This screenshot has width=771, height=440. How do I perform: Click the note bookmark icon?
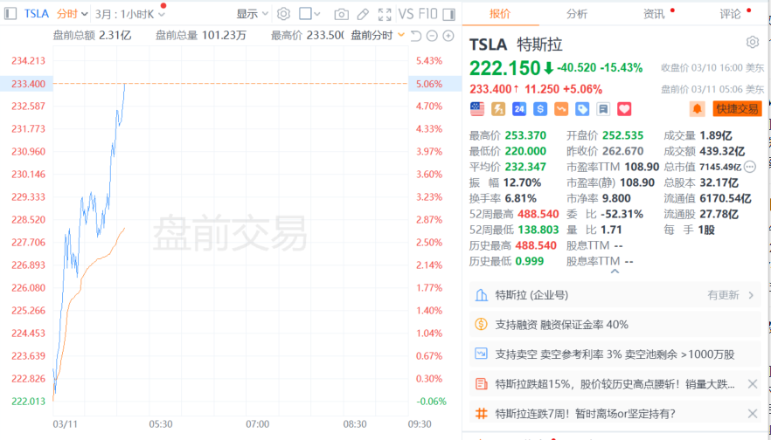click(603, 108)
